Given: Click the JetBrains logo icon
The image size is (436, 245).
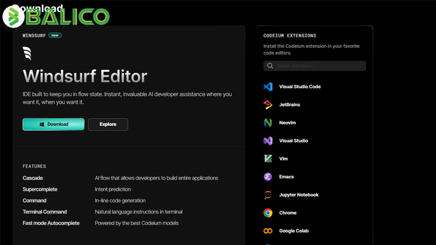Looking at the screenshot, I should pos(268,105).
